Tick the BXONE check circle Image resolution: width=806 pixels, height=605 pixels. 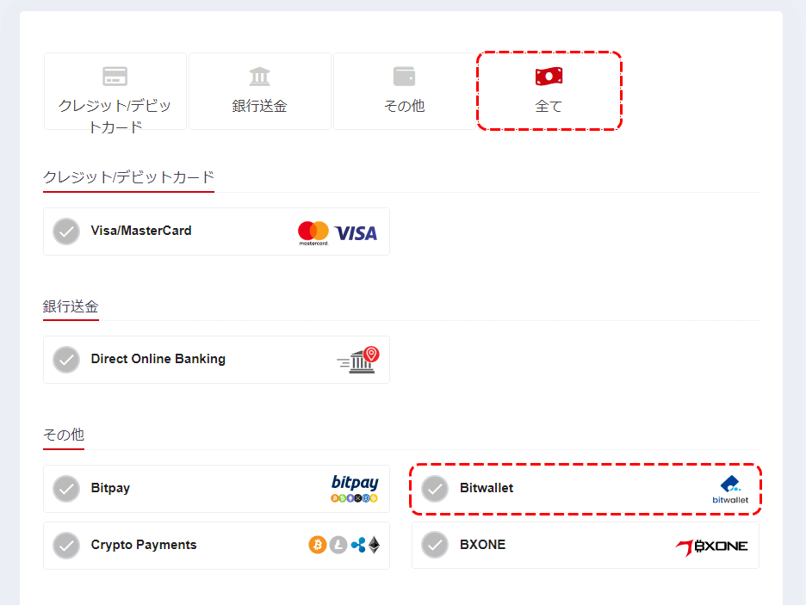(x=435, y=545)
